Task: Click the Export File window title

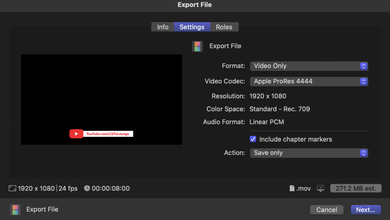Action: pos(195,5)
